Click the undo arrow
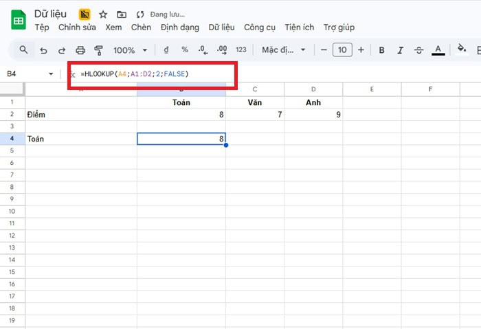The height and width of the screenshot is (329, 481). [44, 50]
